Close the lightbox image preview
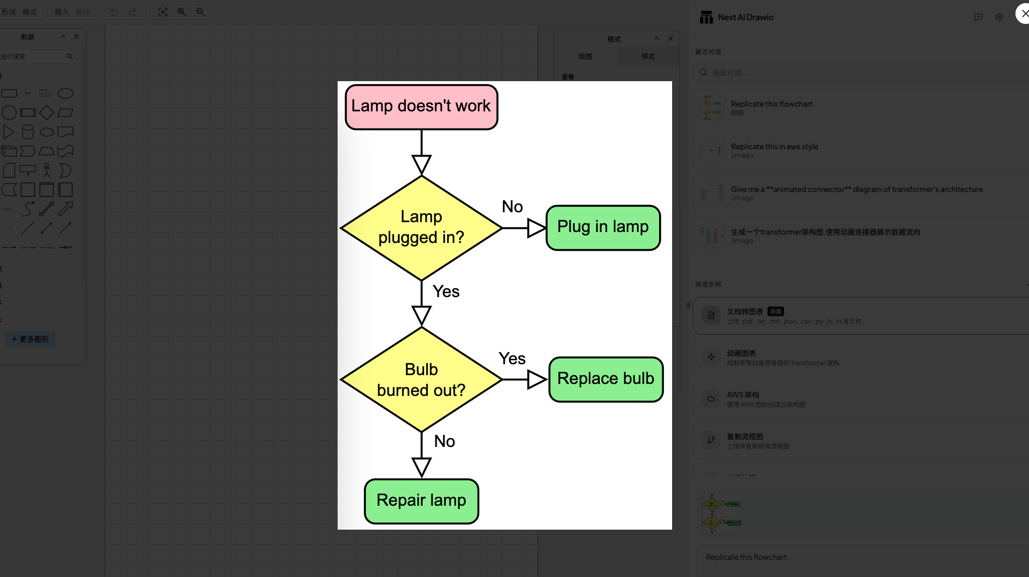1029x577 pixels. tap(1024, 14)
